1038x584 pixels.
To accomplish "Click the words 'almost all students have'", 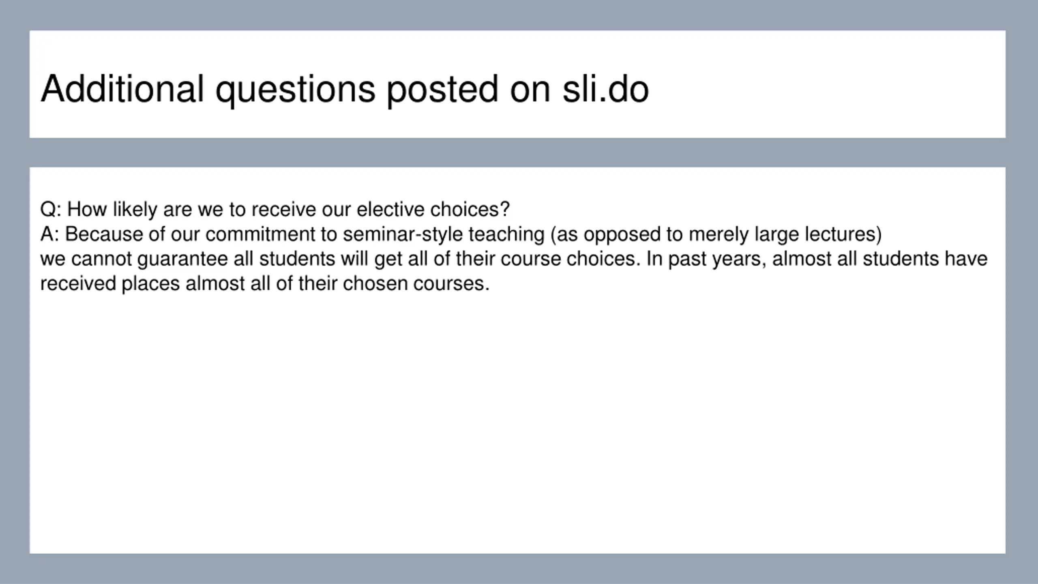I will (x=880, y=259).
